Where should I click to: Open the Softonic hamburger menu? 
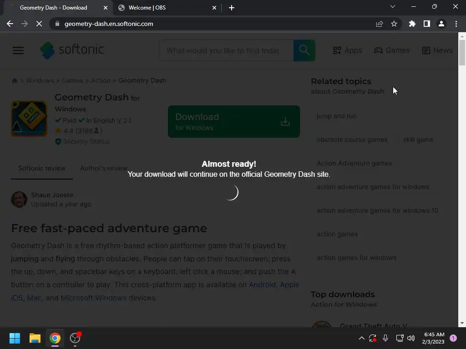pyautogui.click(x=18, y=50)
